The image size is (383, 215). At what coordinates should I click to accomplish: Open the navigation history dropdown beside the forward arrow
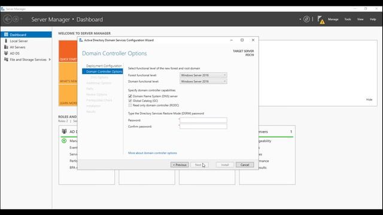pyautogui.click(x=22, y=19)
